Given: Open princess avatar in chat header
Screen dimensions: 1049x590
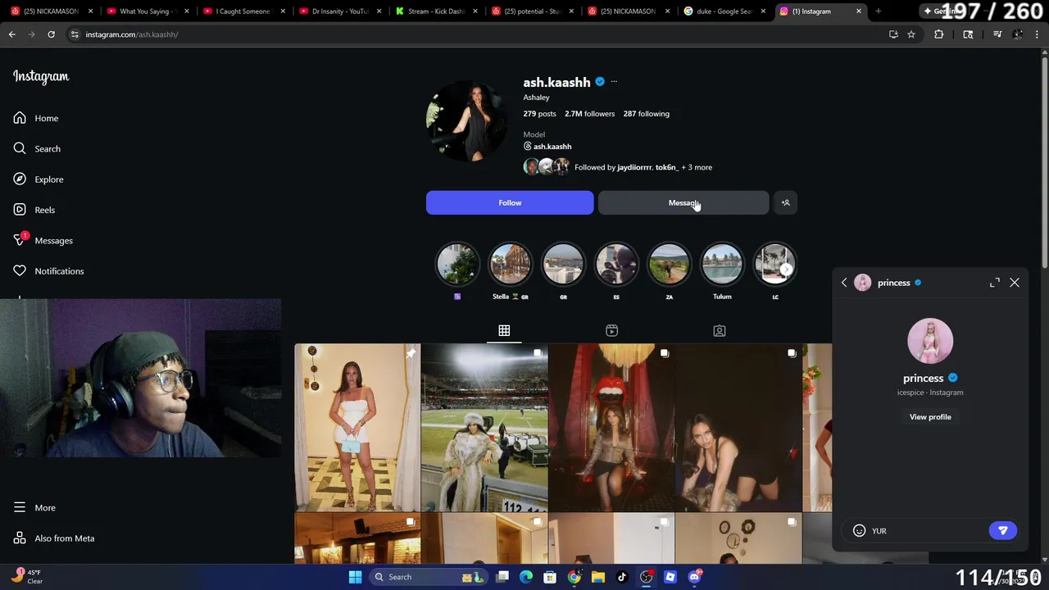Looking at the screenshot, I should tap(862, 283).
